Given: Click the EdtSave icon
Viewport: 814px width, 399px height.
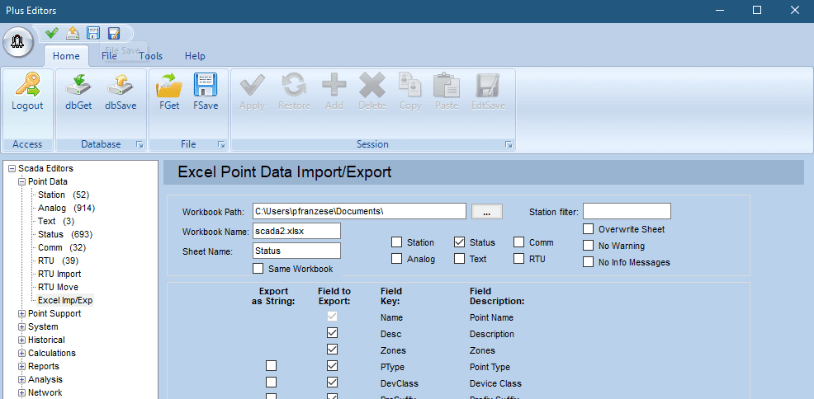Looking at the screenshot, I should [488, 85].
